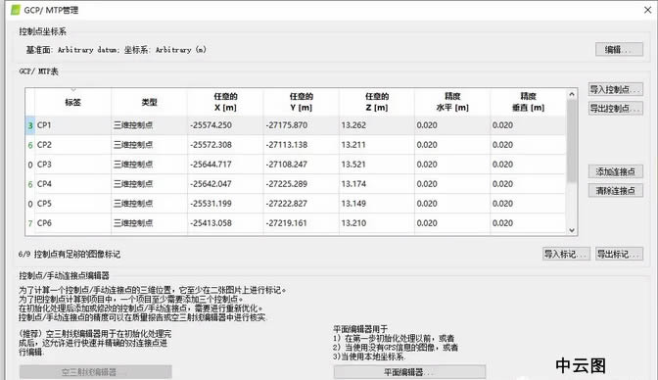This screenshot has width=658, height=380.
Task: Click the 编辑 coordinate system button
Action: coord(619,50)
